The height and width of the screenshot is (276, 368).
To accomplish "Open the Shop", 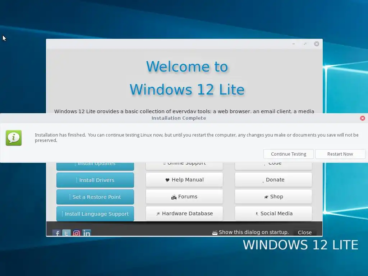I will (x=273, y=197).
